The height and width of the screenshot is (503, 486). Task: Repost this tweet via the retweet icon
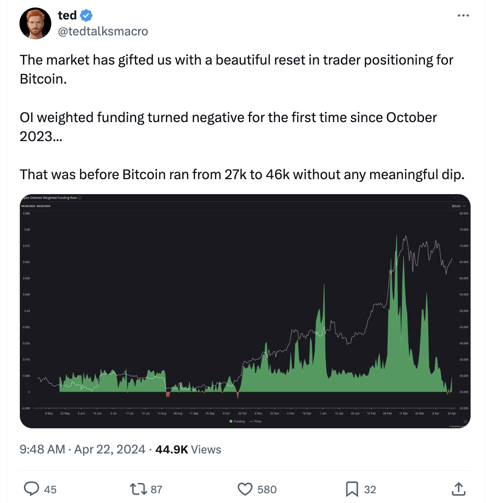(x=138, y=489)
